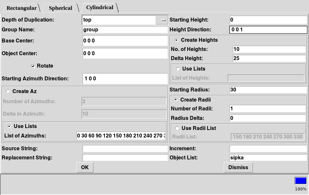Select the Create Heights radio button

coord(176,40)
